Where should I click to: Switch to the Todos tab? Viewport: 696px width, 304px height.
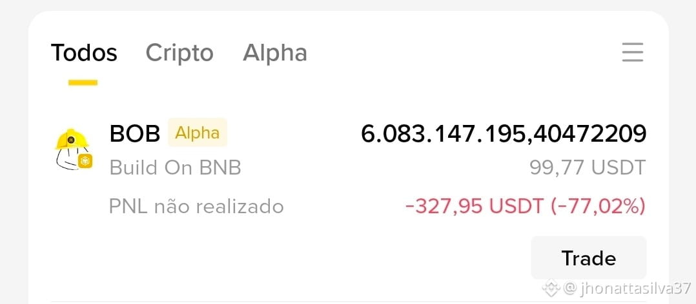pos(84,53)
